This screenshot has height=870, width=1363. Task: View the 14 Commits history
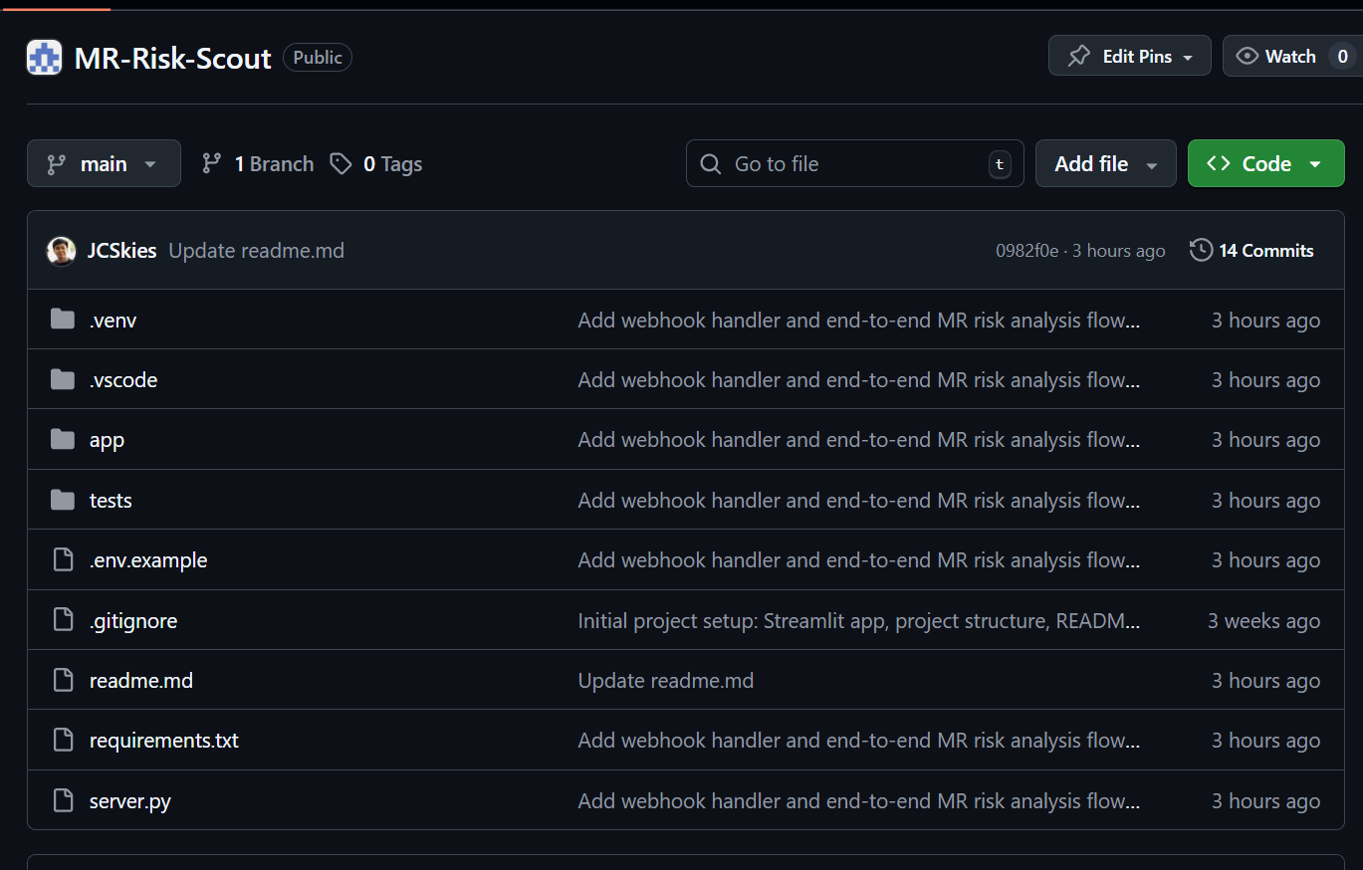pyautogui.click(x=1265, y=251)
